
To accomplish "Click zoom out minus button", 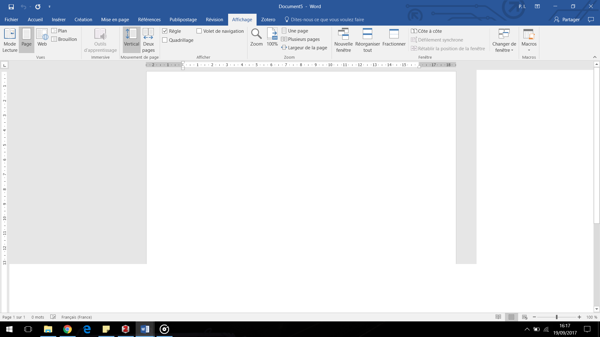I will tap(534, 317).
